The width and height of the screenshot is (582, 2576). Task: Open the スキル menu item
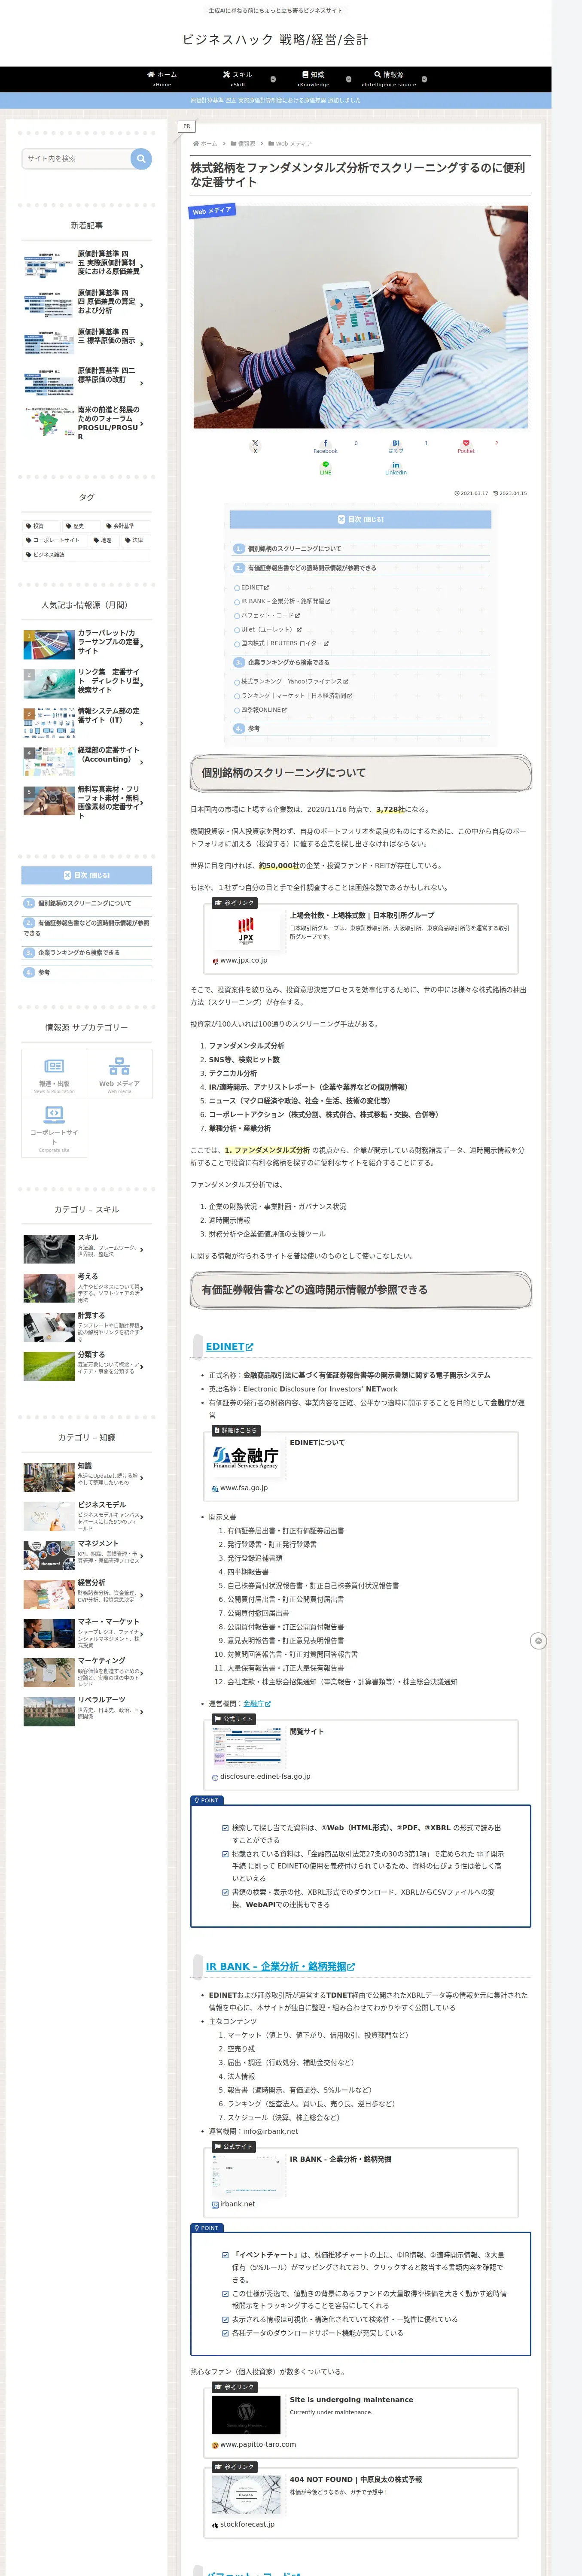[238, 79]
